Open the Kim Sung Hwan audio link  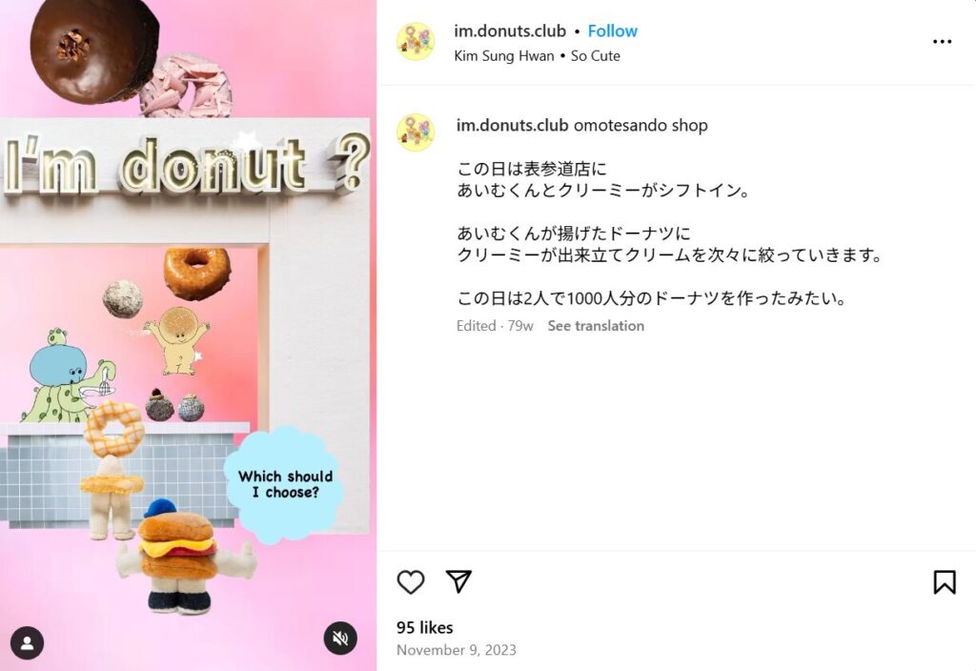pos(504,56)
